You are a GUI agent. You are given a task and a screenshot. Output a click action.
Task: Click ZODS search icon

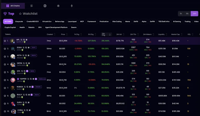click(x=26, y=48)
